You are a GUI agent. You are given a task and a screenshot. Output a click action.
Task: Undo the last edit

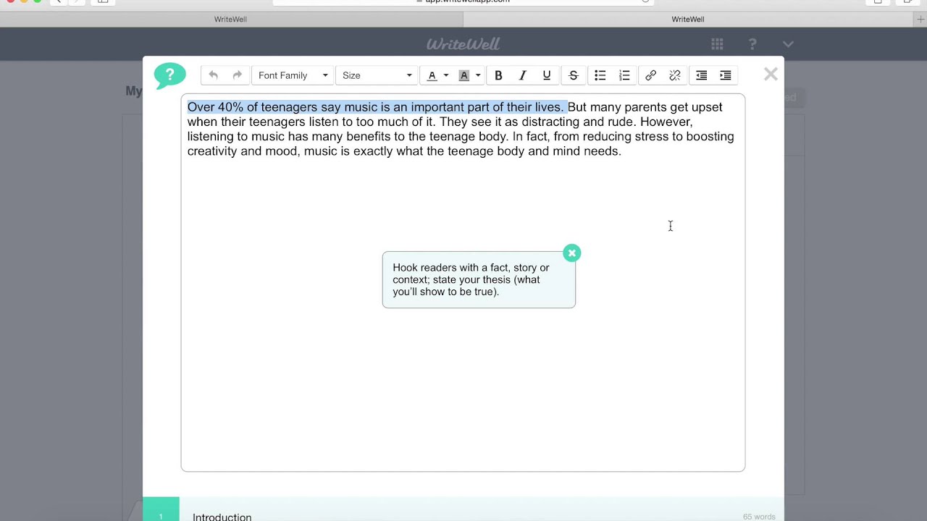(x=213, y=75)
